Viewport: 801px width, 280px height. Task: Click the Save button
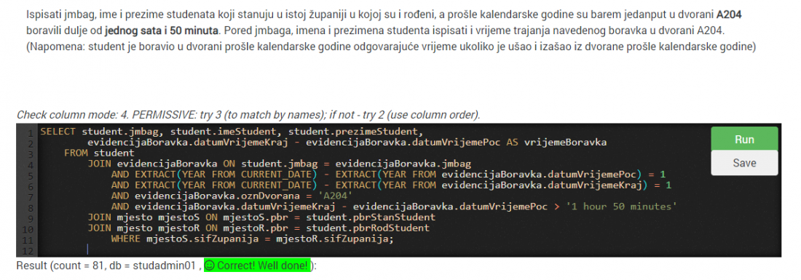[x=744, y=163]
